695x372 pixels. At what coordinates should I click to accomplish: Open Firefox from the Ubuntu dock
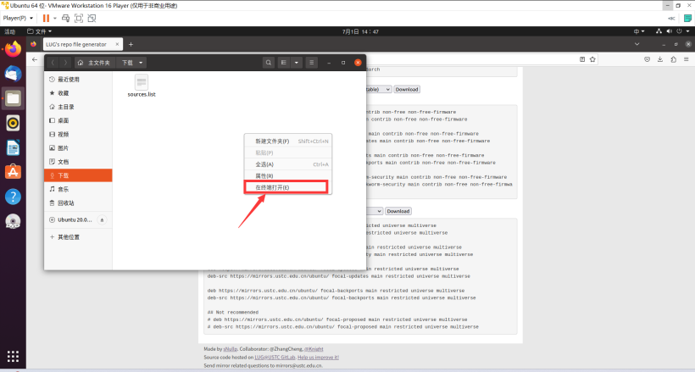click(x=13, y=49)
